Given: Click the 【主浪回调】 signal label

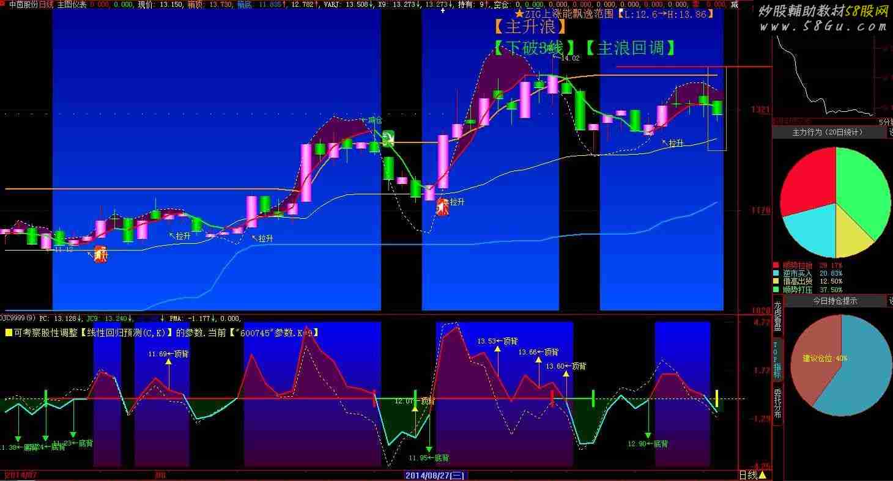Looking at the screenshot, I should coord(631,48).
